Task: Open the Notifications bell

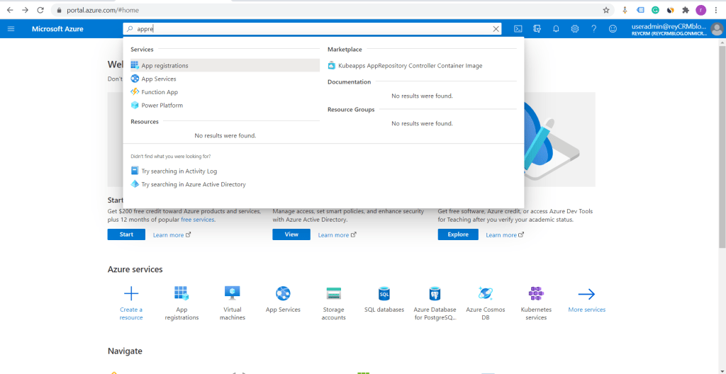Action: point(556,29)
